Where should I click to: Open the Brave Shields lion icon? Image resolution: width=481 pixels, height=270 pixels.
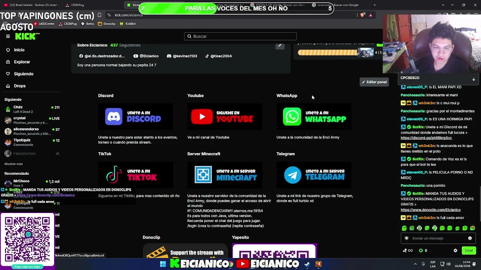click(362, 15)
